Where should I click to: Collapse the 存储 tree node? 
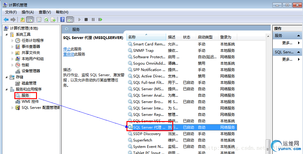(7, 77)
